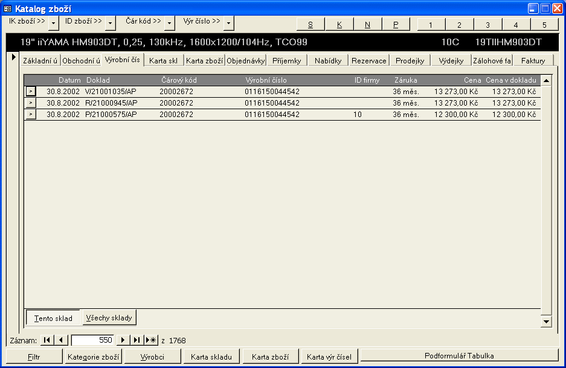Switch to Všechny sklady view
This screenshot has width=566, height=368.
pyautogui.click(x=109, y=317)
